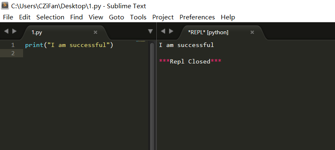The image size is (335, 150).
Task: Open the Edit menu
Action: coord(25,17)
